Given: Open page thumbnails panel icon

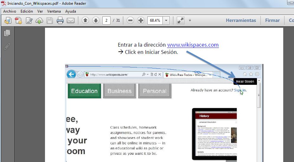Looking at the screenshot, I should tap(7, 33).
